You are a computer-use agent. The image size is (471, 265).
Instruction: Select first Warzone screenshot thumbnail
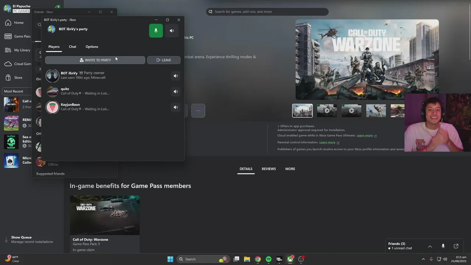coord(302,111)
